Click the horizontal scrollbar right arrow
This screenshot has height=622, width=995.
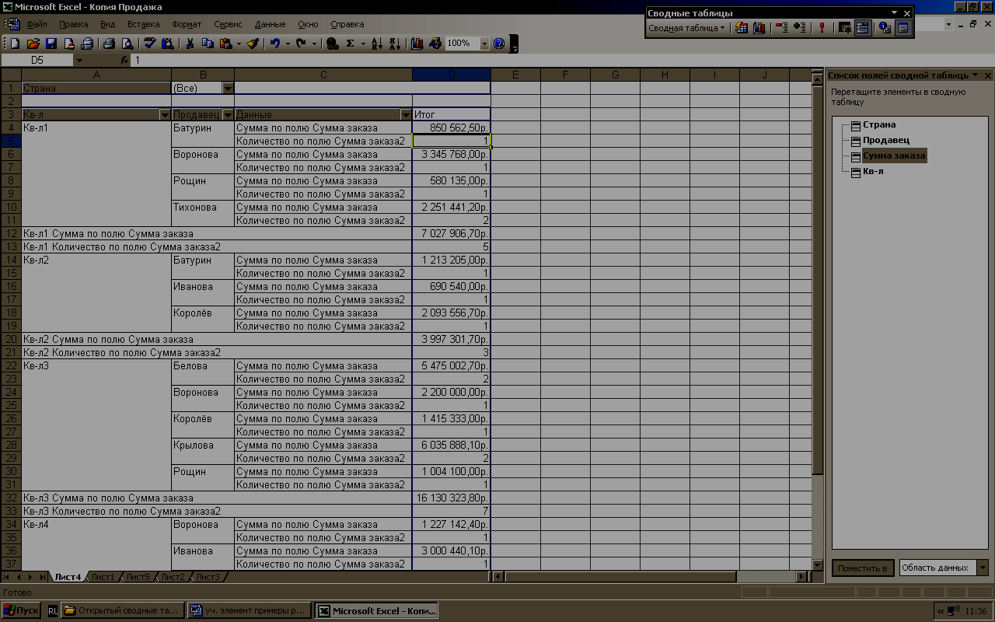801,577
